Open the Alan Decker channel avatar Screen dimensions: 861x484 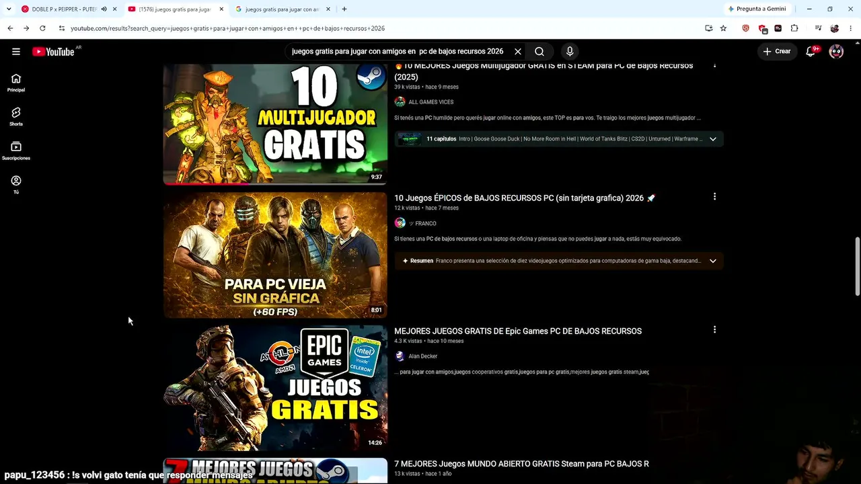(400, 356)
